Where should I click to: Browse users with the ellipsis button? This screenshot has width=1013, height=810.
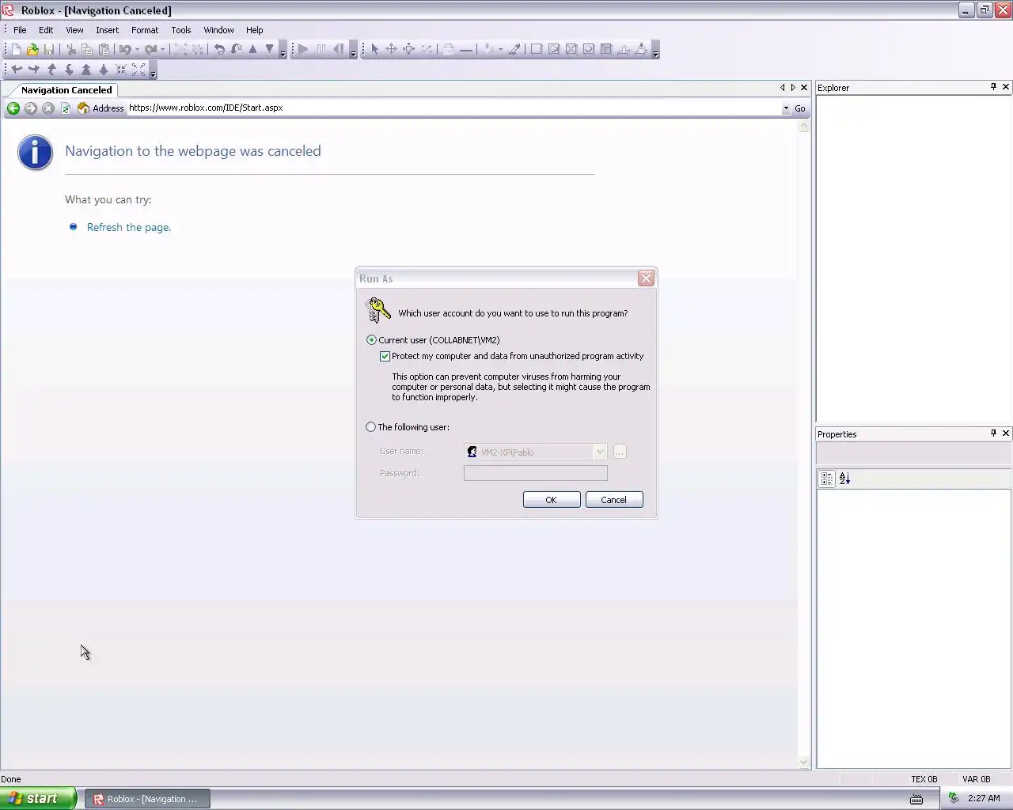click(620, 452)
